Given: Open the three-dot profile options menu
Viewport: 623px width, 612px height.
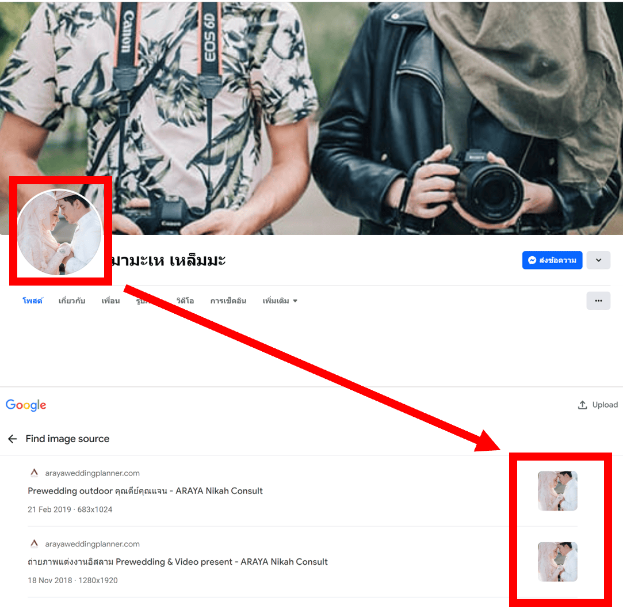Looking at the screenshot, I should tap(598, 301).
